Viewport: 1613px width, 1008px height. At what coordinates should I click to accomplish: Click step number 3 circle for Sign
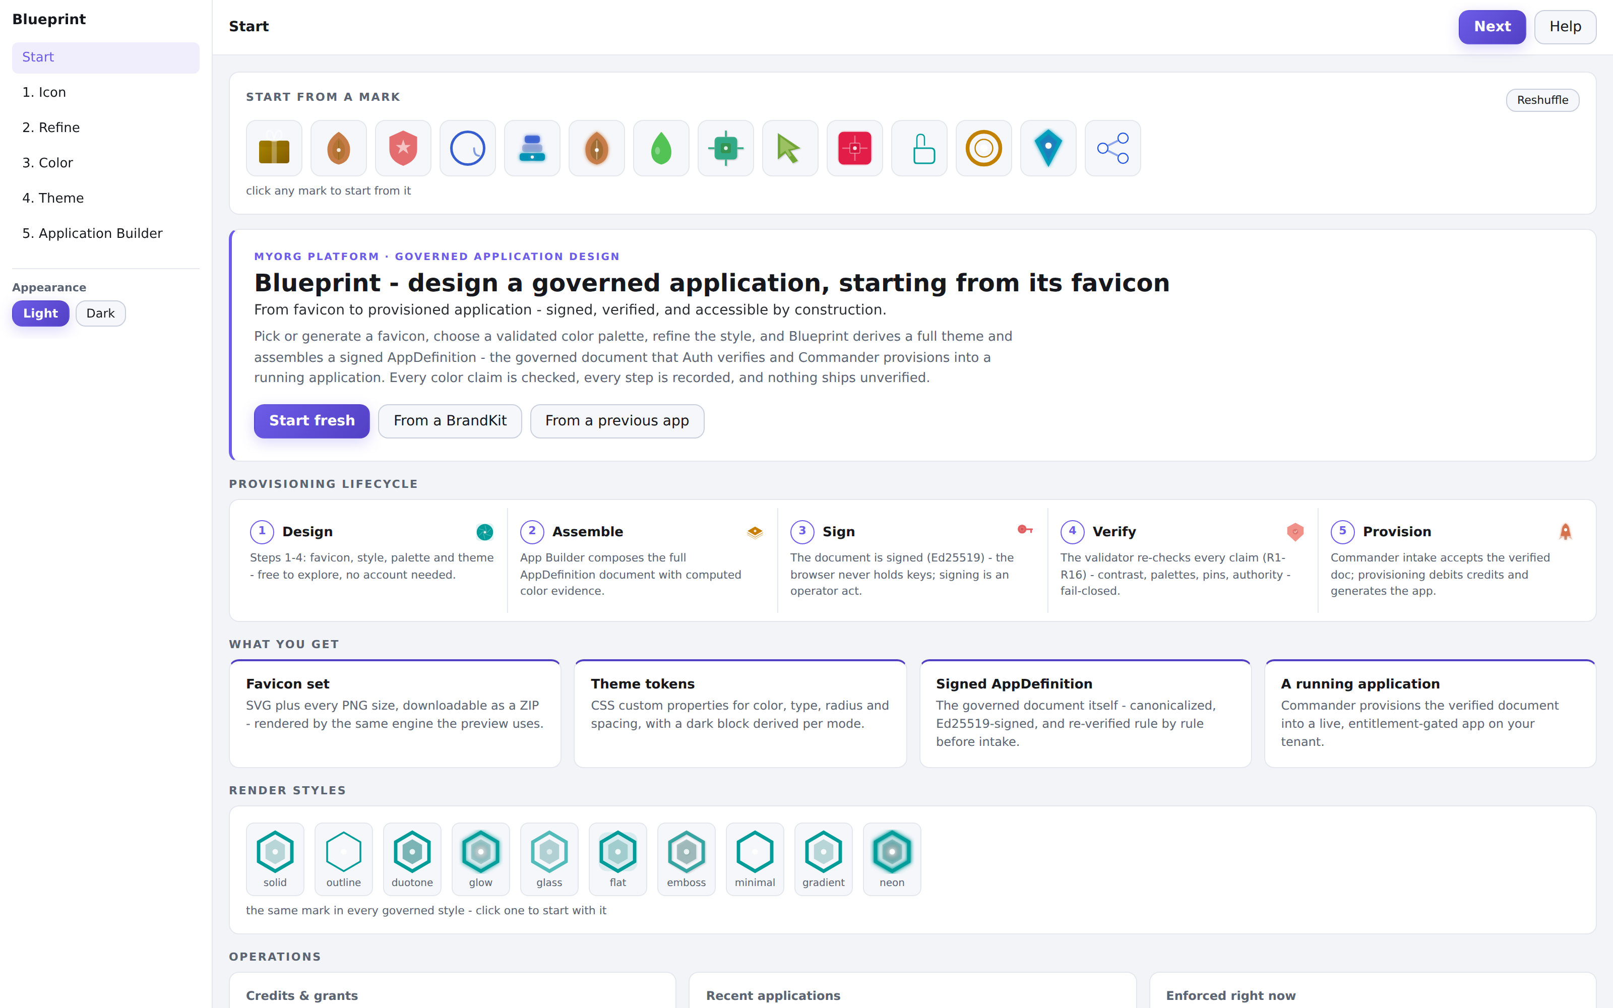(x=802, y=531)
